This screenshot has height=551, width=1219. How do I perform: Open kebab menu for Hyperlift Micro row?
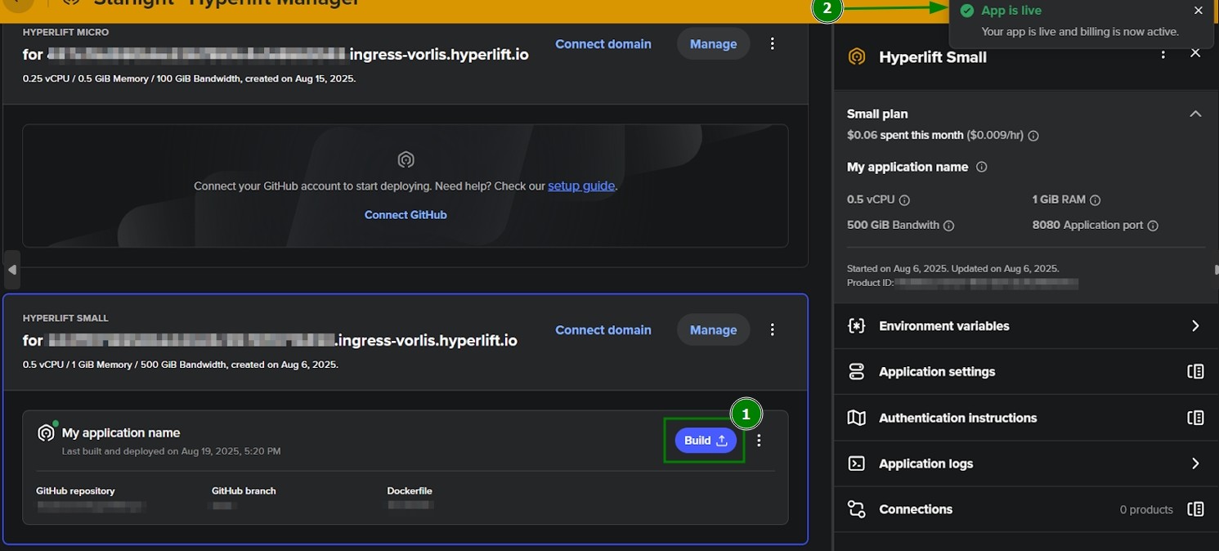click(773, 43)
